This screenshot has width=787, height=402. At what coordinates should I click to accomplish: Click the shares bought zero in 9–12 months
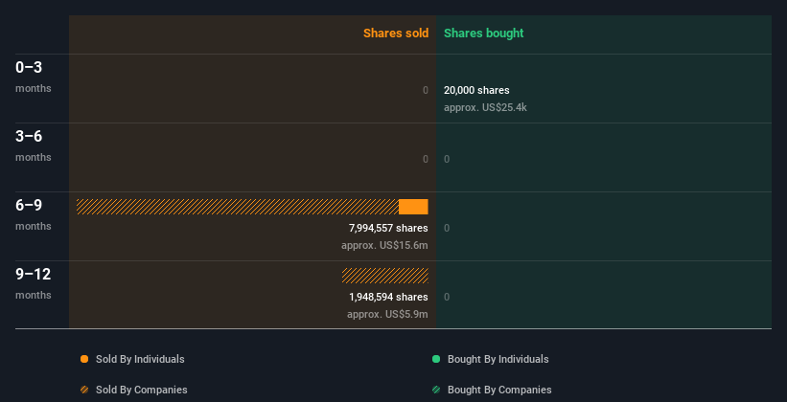[447, 297]
